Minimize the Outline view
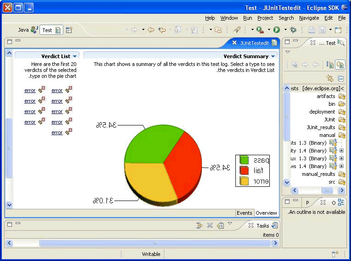Screen dimensions: 351x261 pyautogui.click(x=295, y=200)
